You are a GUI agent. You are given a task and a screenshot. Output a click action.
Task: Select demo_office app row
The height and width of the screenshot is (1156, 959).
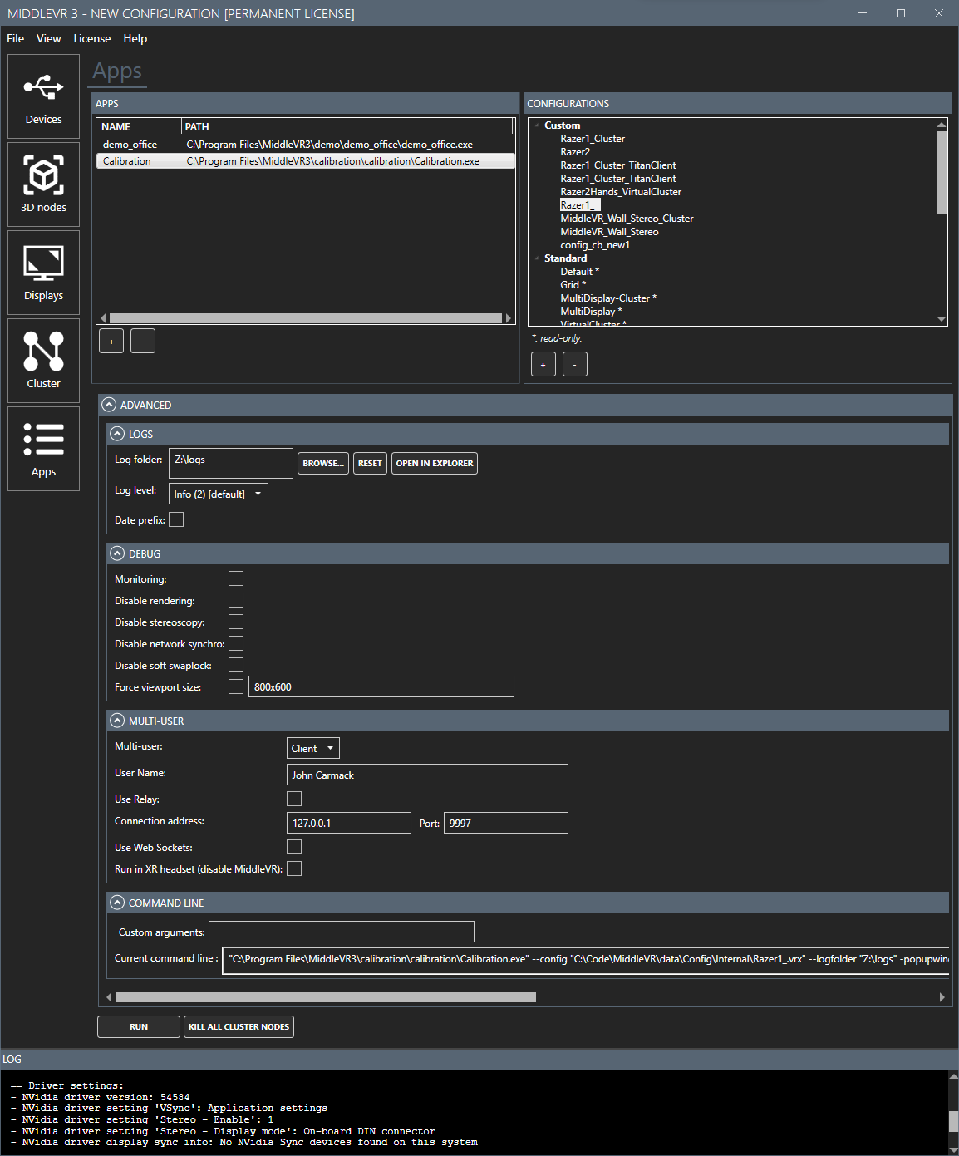tap(306, 145)
